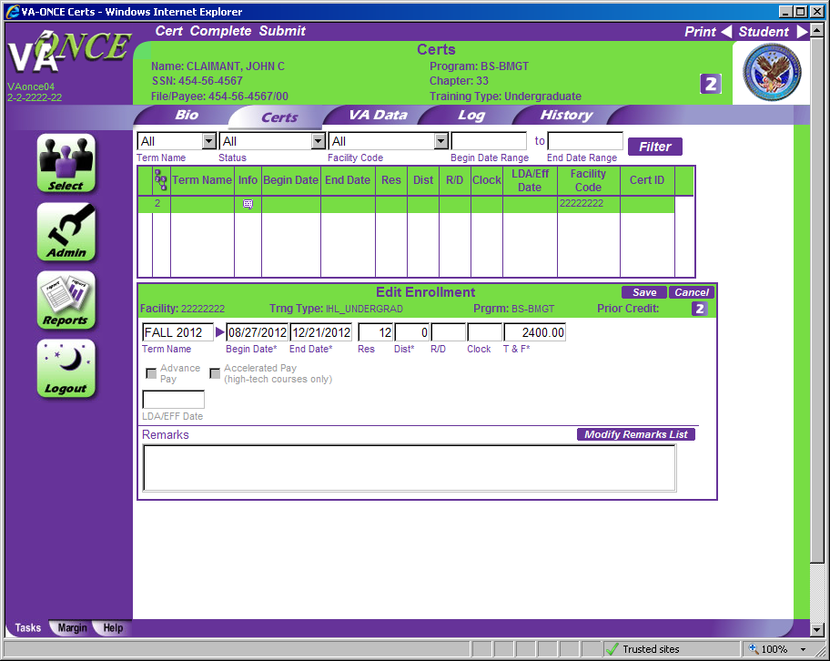Viewport: 830px width, 661px height.
Task: Switch to the VA Data tab
Action: point(378,116)
